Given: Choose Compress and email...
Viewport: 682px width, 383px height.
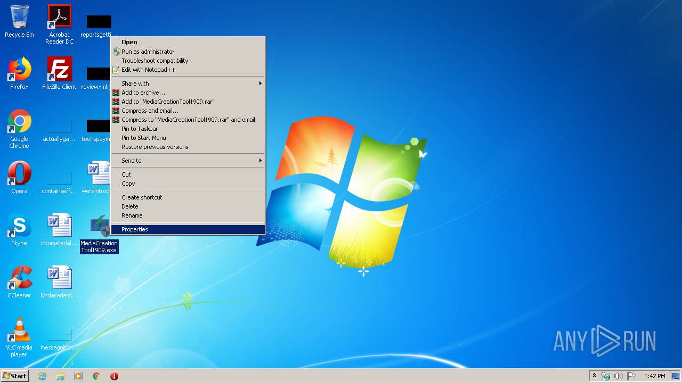Looking at the screenshot, I should pyautogui.click(x=188, y=111).
